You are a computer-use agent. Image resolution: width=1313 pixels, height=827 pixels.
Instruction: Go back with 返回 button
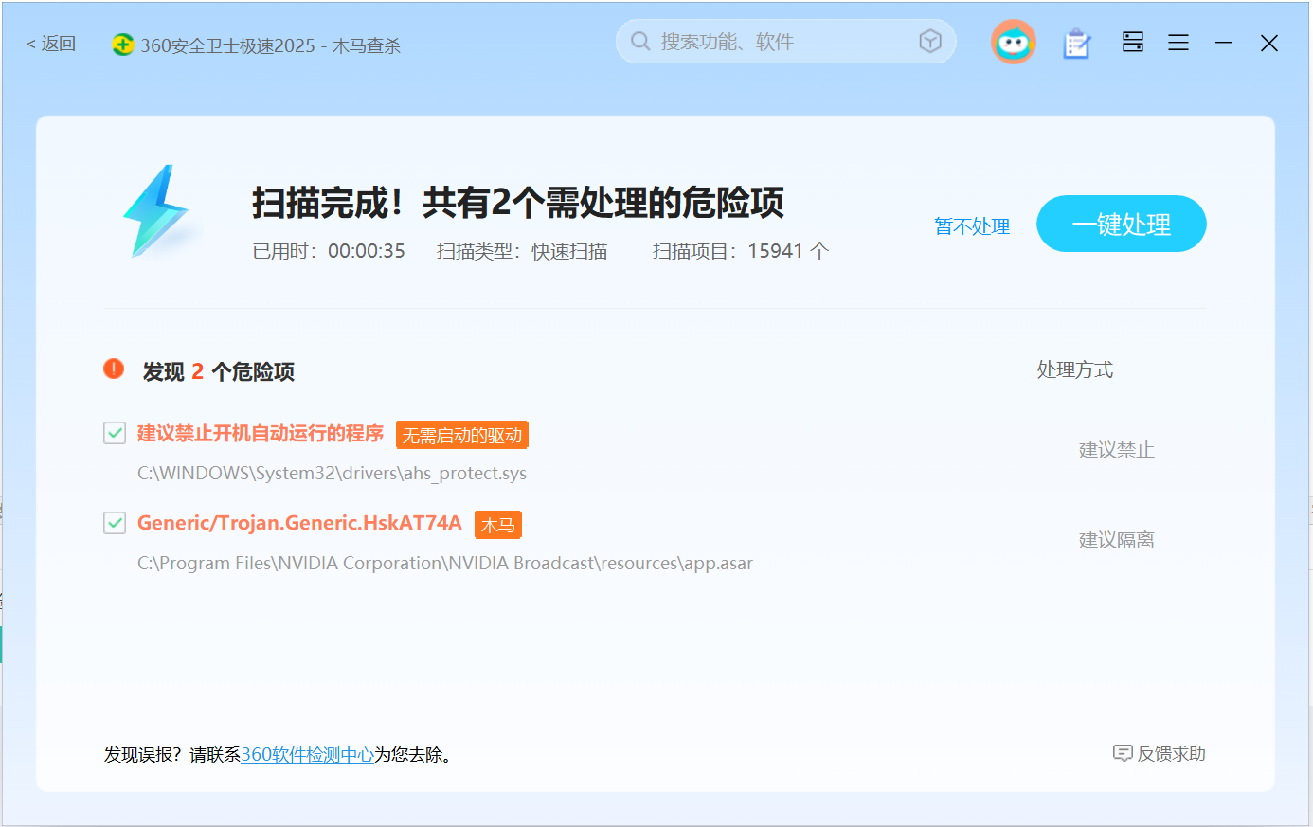click(51, 44)
